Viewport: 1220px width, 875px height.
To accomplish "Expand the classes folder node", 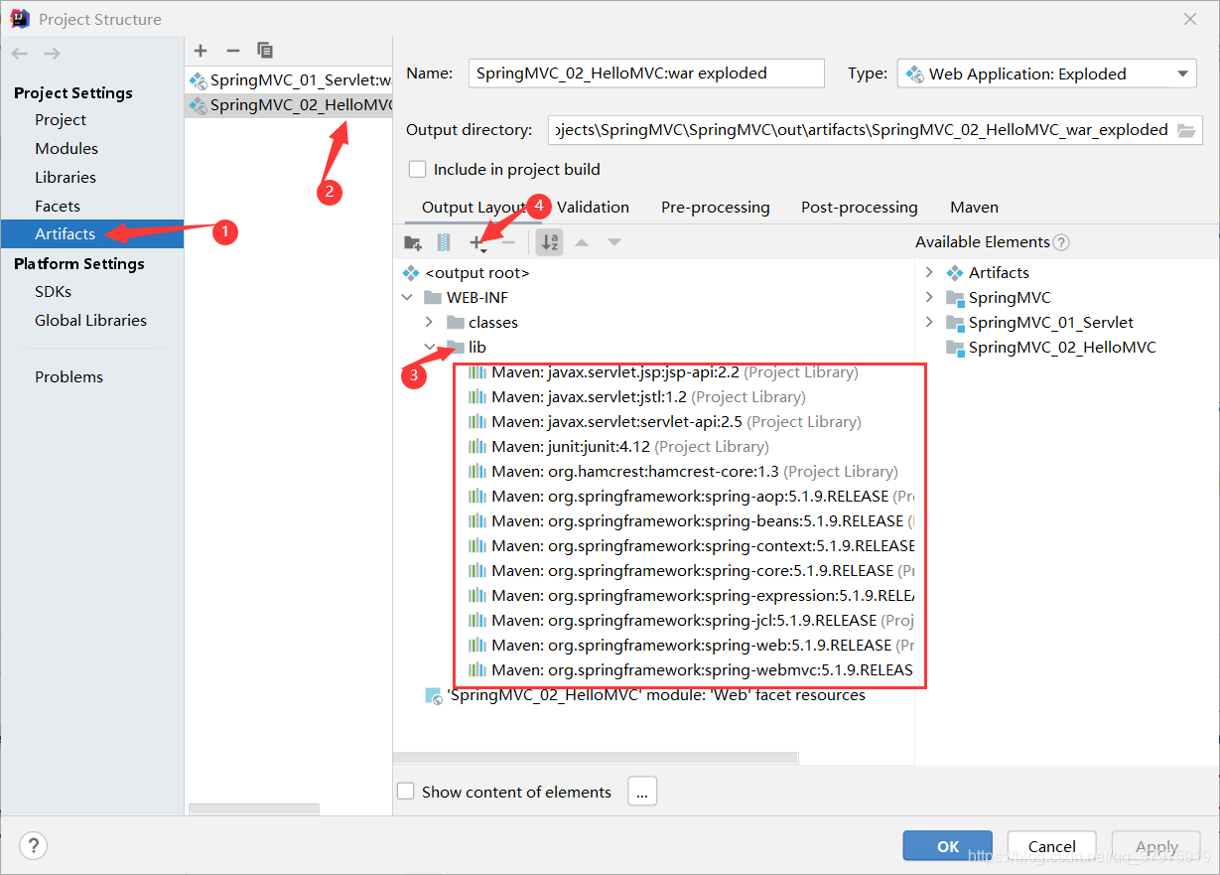I will coord(429,323).
